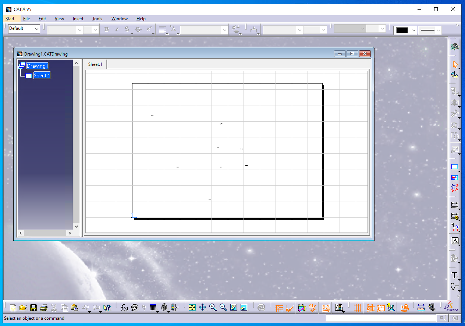
Task: Toggle Bold text formatting
Action: [106, 29]
